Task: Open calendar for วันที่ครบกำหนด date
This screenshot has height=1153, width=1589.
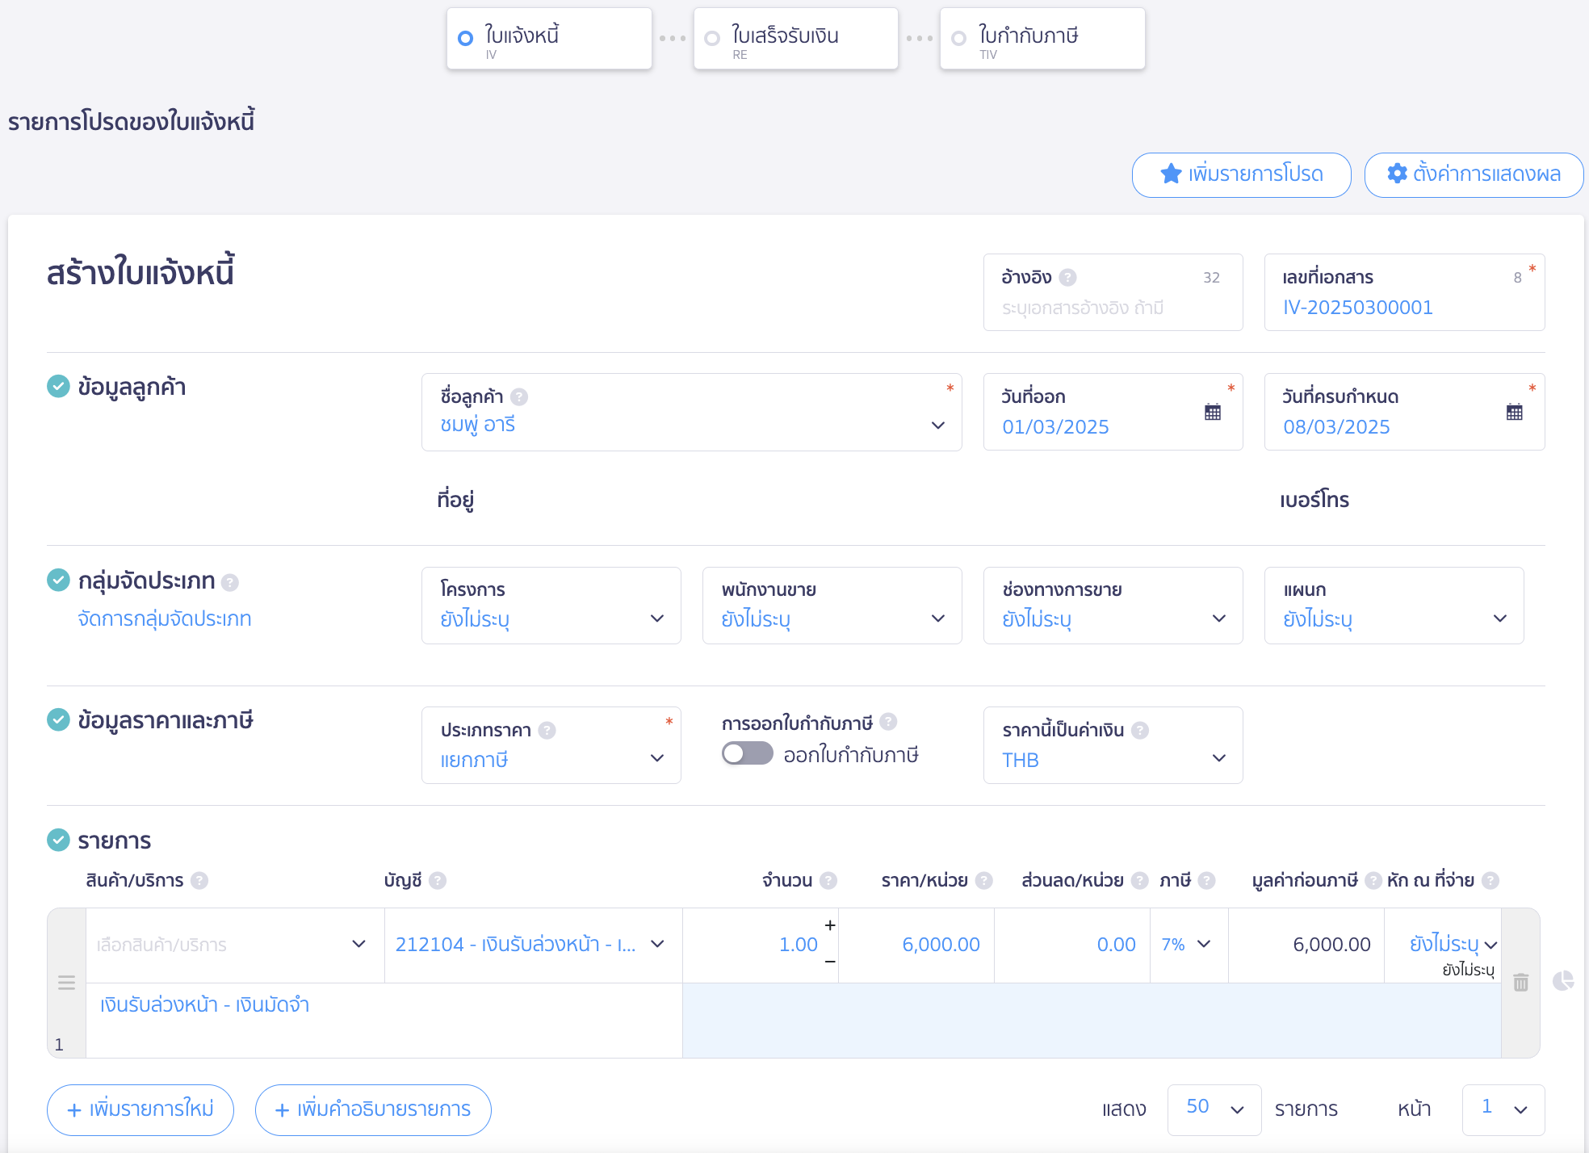Action: click(1514, 412)
